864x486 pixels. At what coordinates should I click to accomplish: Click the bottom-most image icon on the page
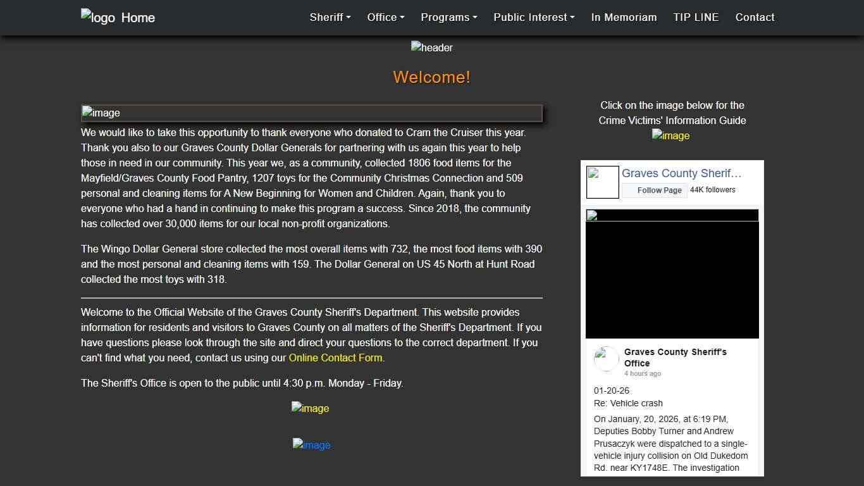311,445
